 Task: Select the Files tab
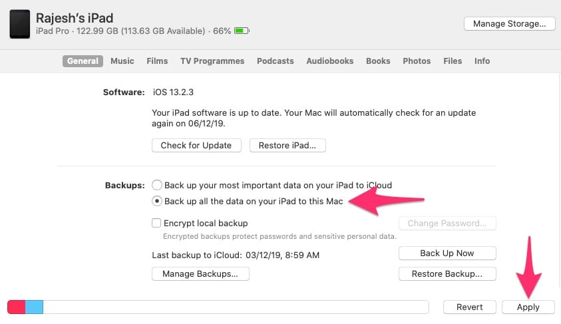453,61
